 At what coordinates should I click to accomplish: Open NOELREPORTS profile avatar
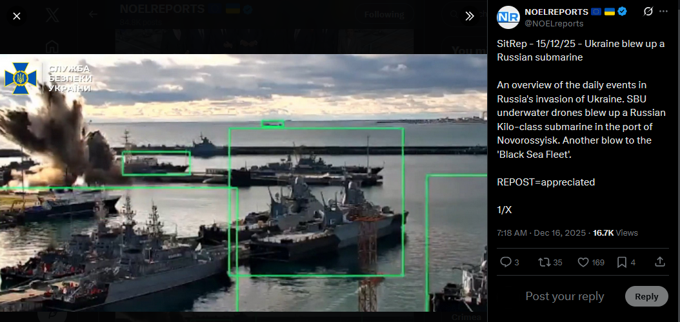tap(508, 17)
